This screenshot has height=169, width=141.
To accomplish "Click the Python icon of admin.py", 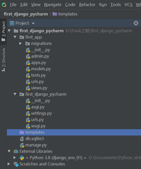I will 28,56.
